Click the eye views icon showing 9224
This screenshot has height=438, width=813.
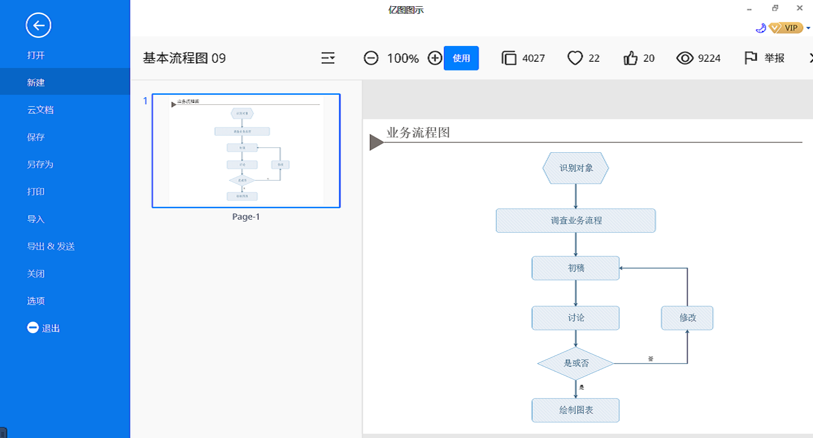(x=685, y=58)
